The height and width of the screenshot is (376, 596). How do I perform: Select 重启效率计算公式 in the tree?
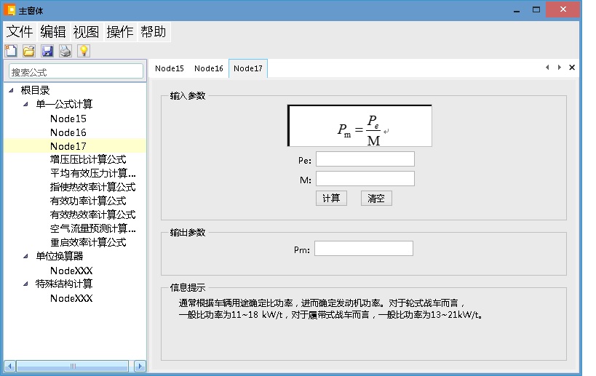[x=88, y=242]
